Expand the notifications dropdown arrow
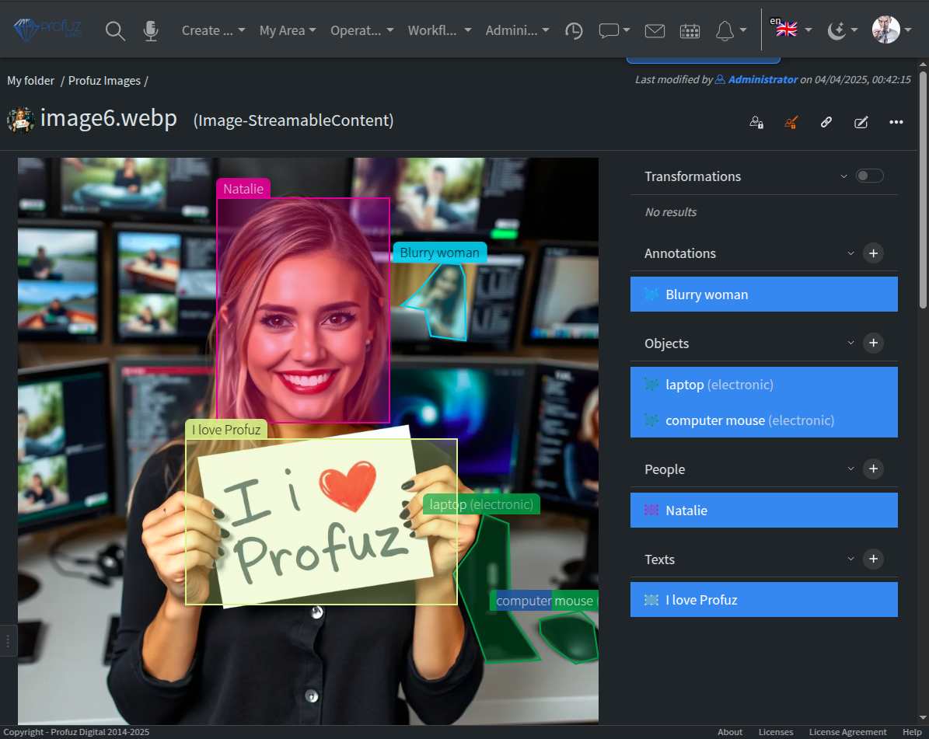 (743, 30)
